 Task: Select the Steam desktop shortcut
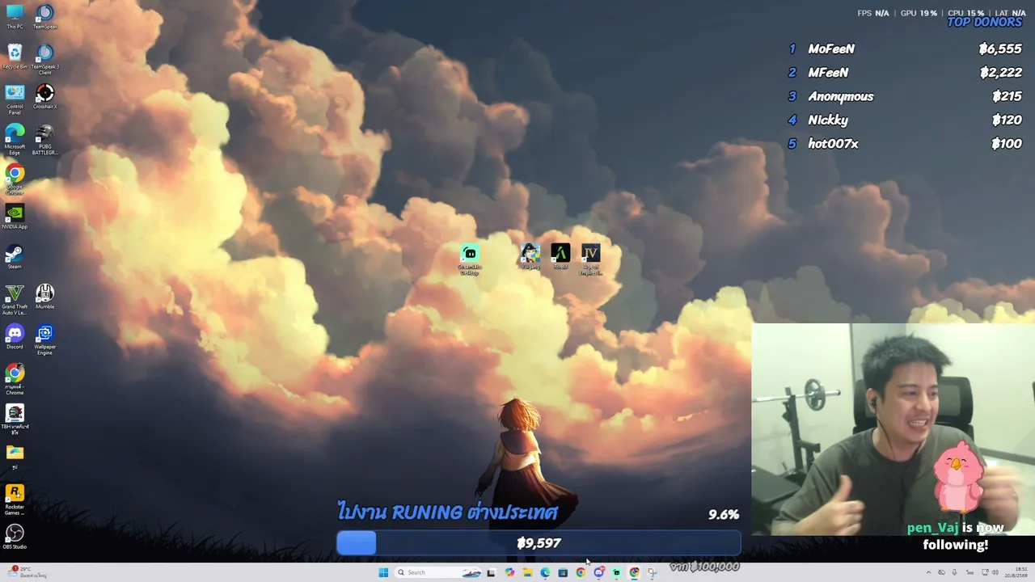[x=15, y=257]
